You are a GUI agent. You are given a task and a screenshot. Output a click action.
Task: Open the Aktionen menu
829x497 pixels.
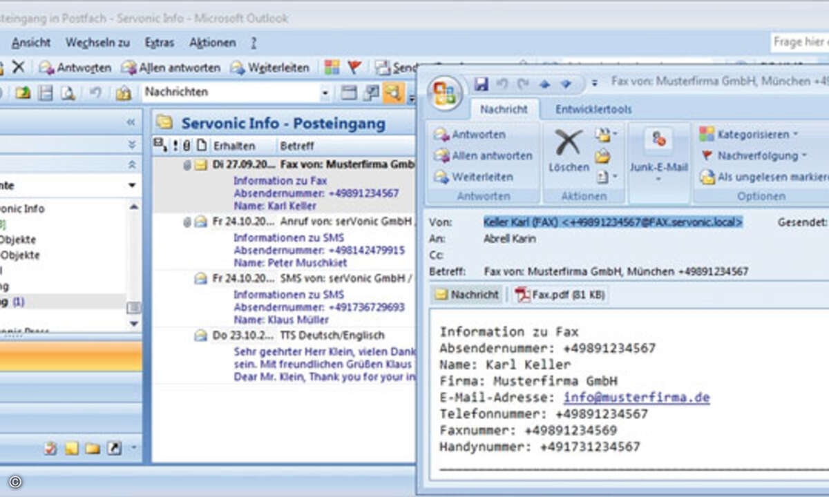pos(213,43)
